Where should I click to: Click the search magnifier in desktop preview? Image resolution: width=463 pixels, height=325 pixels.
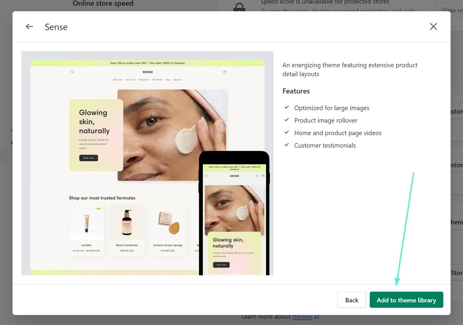click(72, 72)
